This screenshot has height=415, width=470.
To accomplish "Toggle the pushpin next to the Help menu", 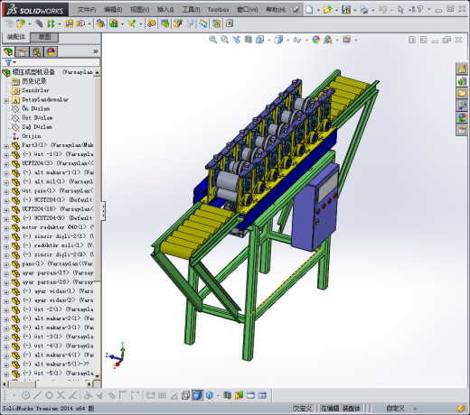I will 296,10.
